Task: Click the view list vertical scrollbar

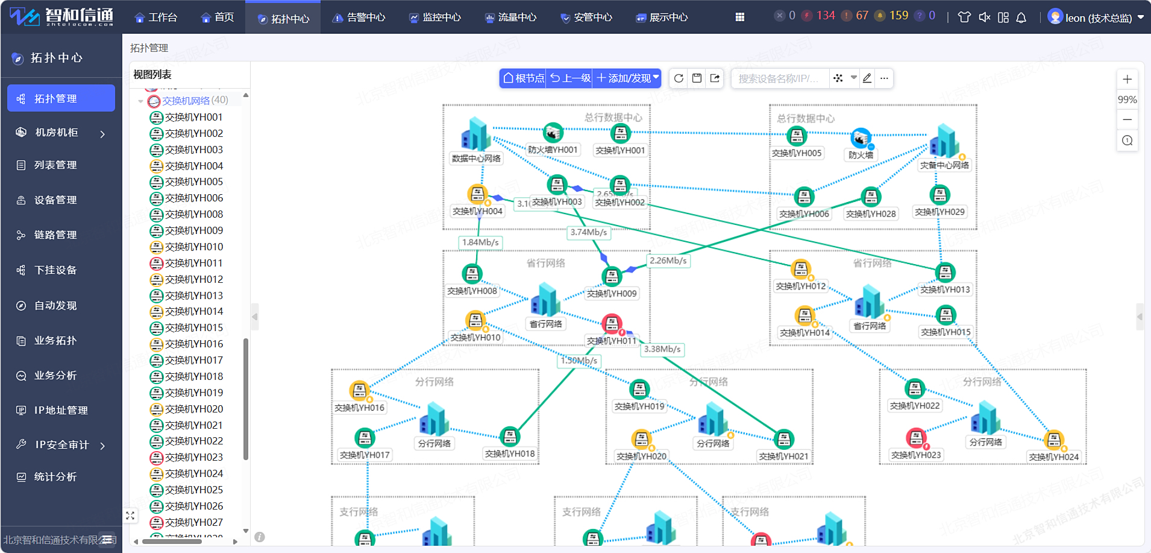Action: pyautogui.click(x=246, y=399)
